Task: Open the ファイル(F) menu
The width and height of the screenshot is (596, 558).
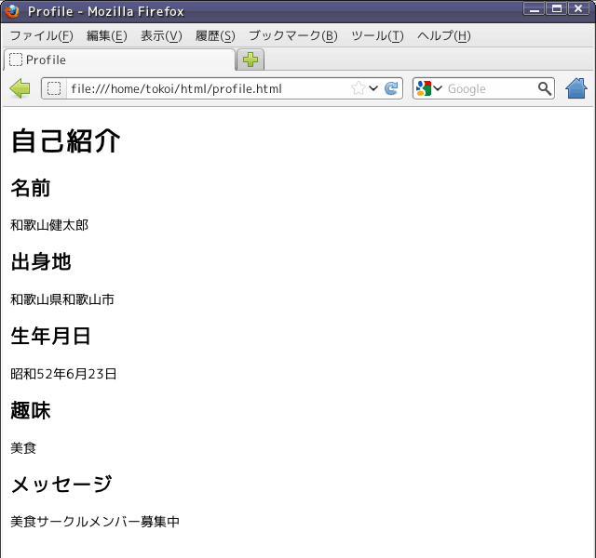Action: [x=41, y=35]
